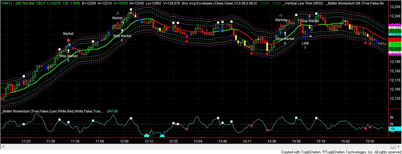The height and width of the screenshot is (154, 402).
Task: Select the red 12,215 price marker
Action: click(x=394, y=39)
